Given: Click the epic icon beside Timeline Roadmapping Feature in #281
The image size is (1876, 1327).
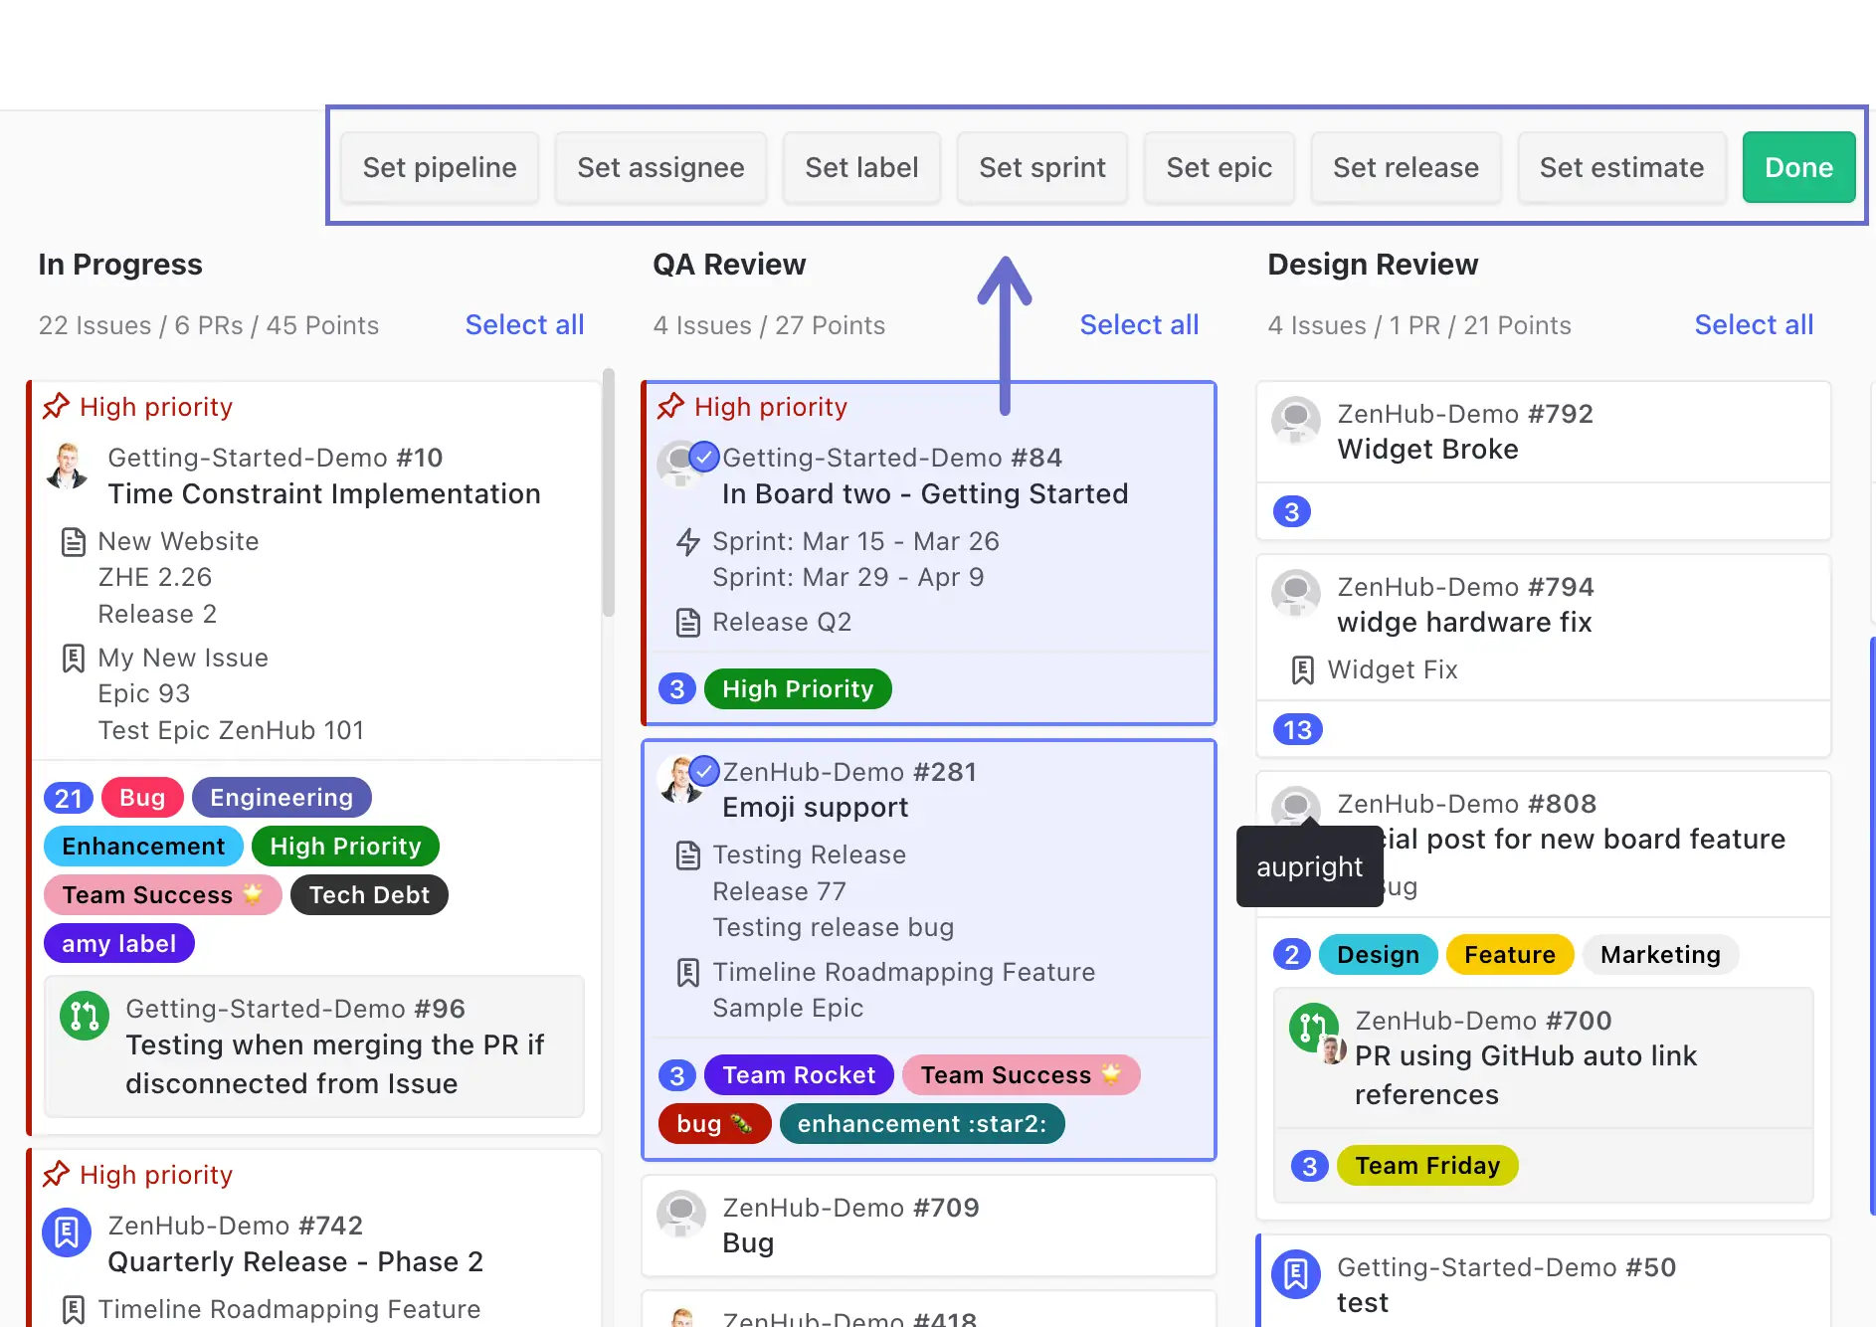Looking at the screenshot, I should click(688, 973).
